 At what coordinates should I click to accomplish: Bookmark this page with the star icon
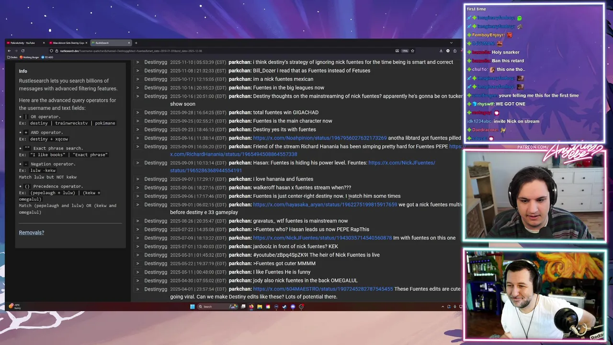click(x=412, y=51)
